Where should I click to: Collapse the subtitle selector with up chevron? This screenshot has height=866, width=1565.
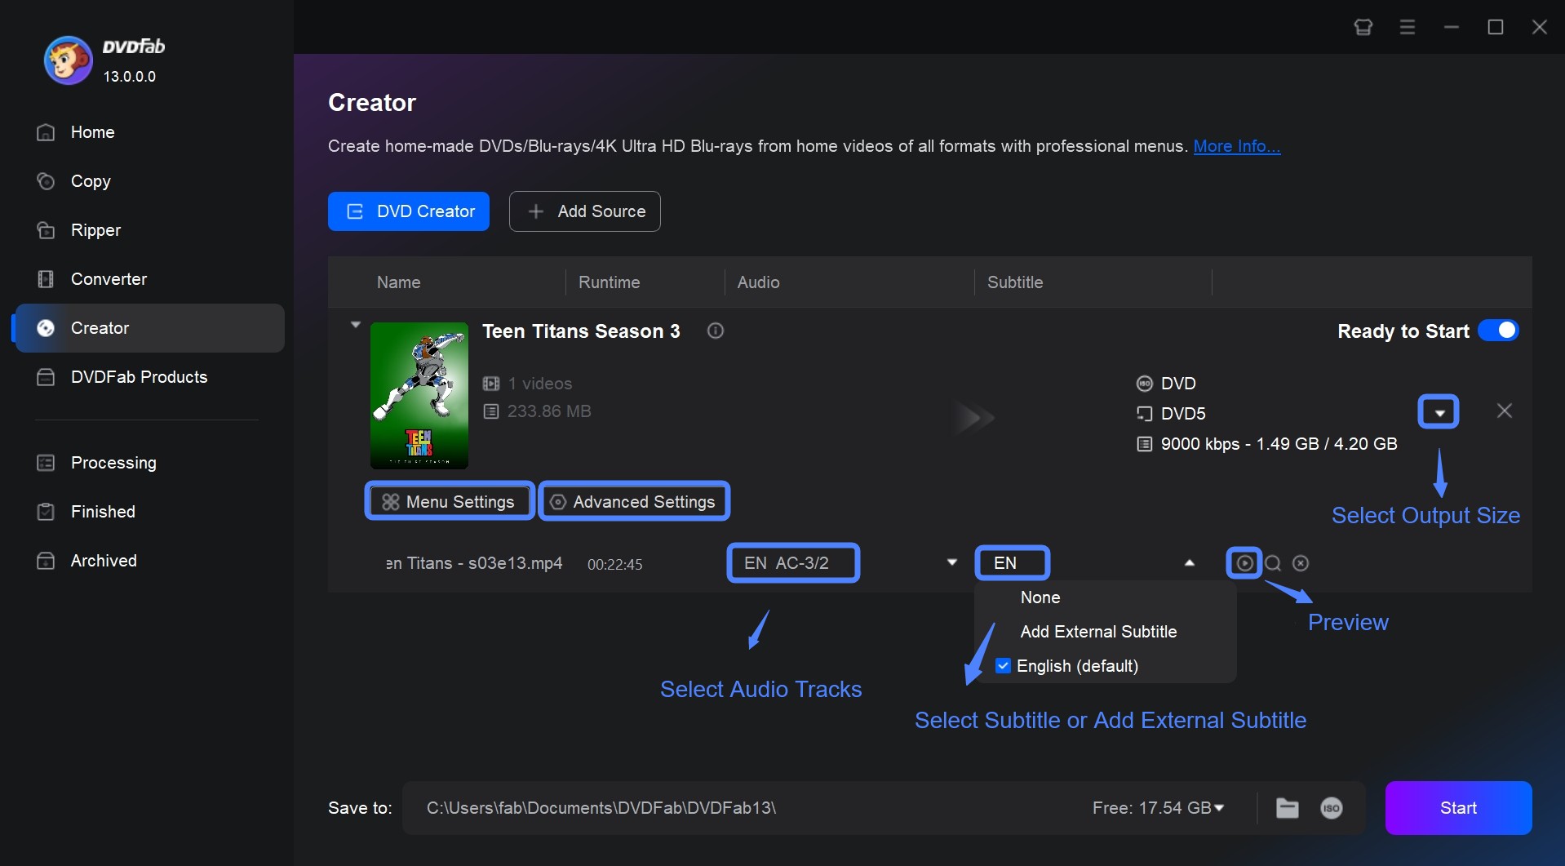point(1190,562)
